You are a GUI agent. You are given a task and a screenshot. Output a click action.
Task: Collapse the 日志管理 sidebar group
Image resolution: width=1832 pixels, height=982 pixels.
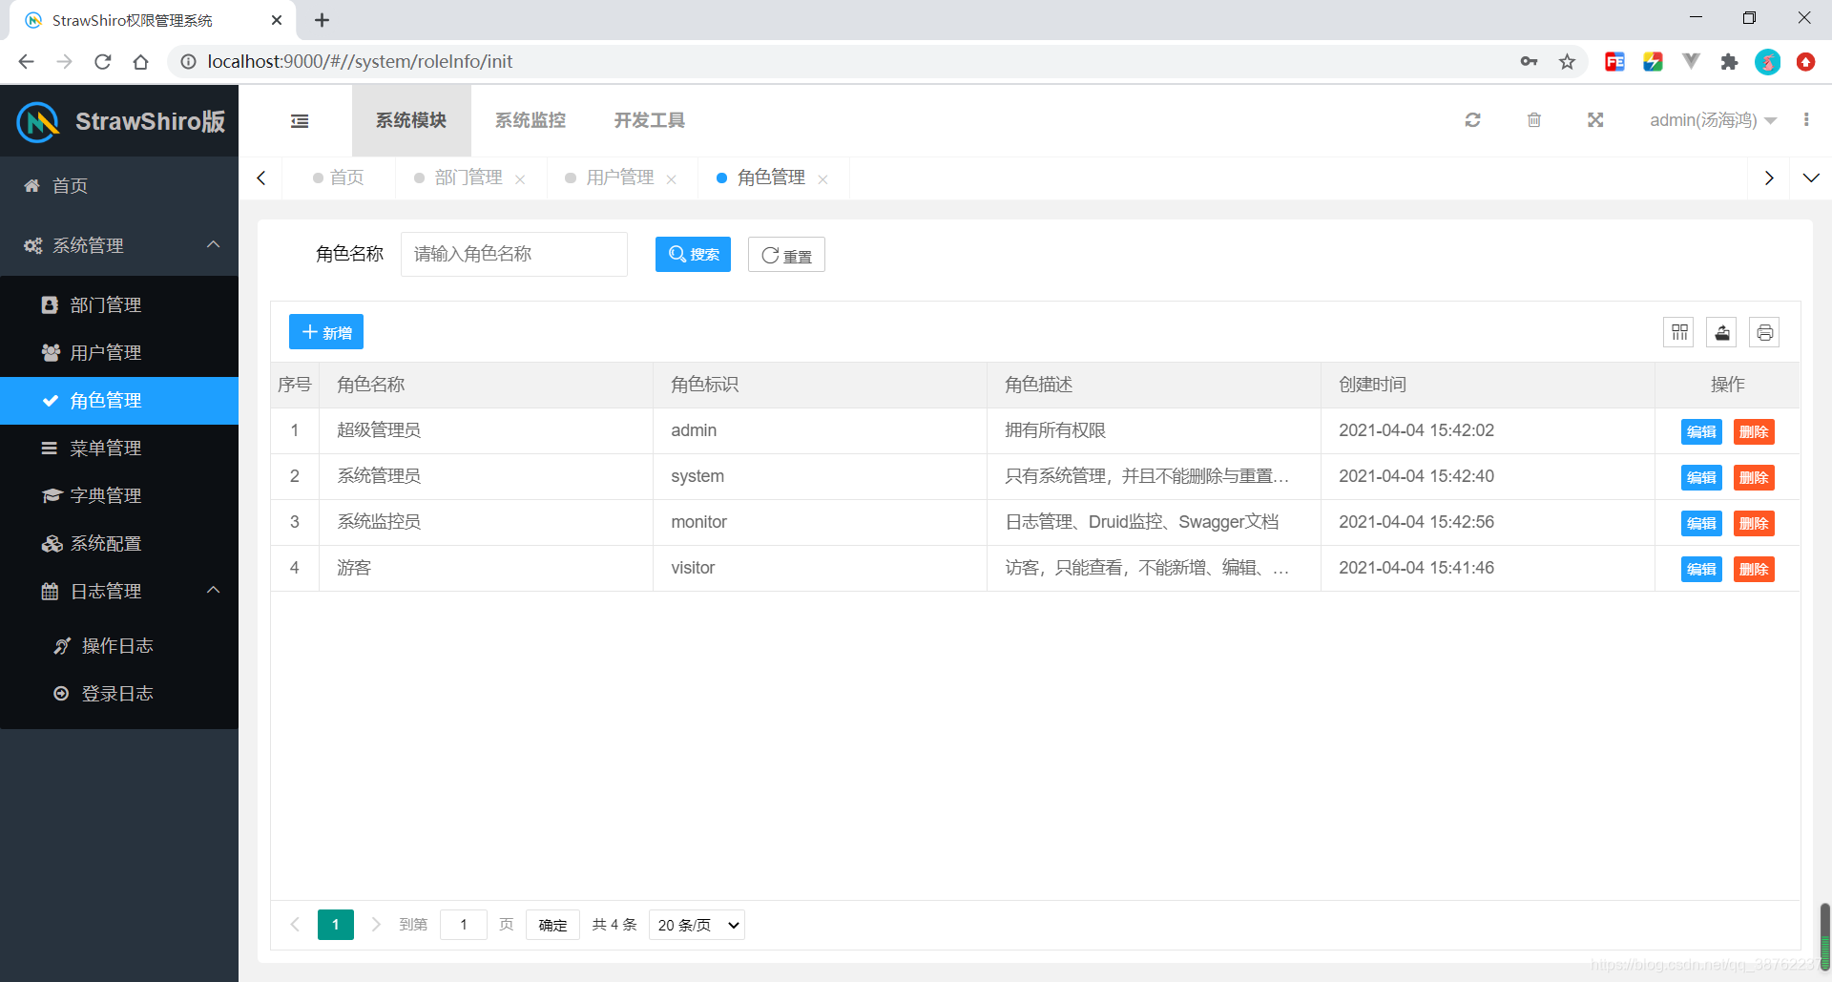[x=119, y=591]
